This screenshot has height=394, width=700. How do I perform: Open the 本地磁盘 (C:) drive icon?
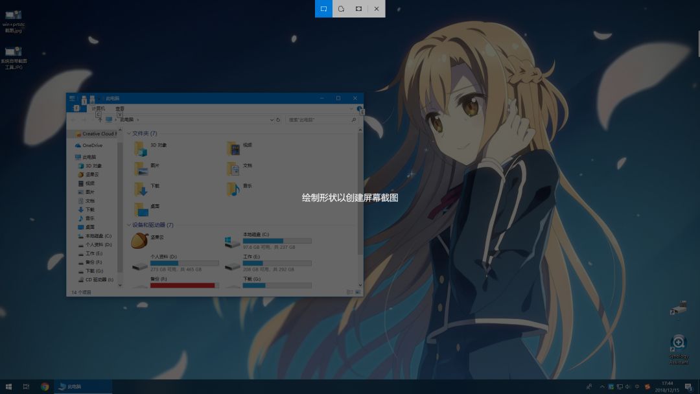232,242
